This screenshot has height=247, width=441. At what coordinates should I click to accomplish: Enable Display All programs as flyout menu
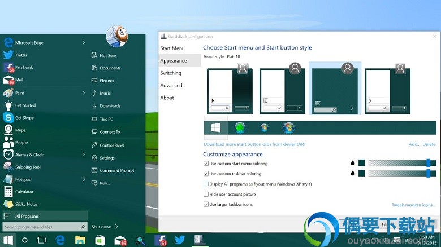206,184
